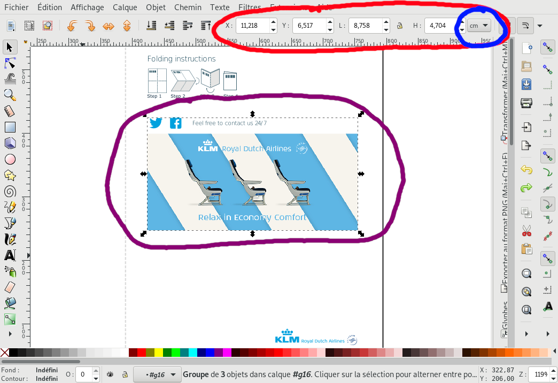Toggle the lock width/height ratio padlock
Screen dimensions: 558x383
point(400,26)
